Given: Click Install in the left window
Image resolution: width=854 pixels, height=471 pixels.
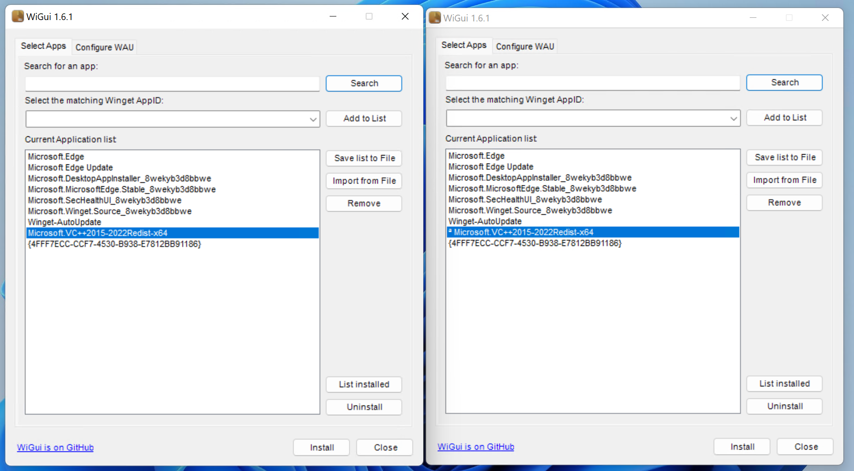Looking at the screenshot, I should [321, 447].
